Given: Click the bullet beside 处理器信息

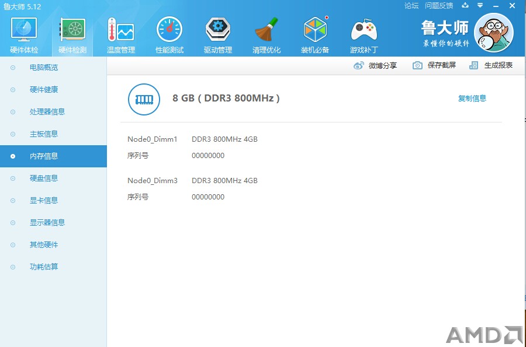Looking at the screenshot, I should tap(13, 112).
